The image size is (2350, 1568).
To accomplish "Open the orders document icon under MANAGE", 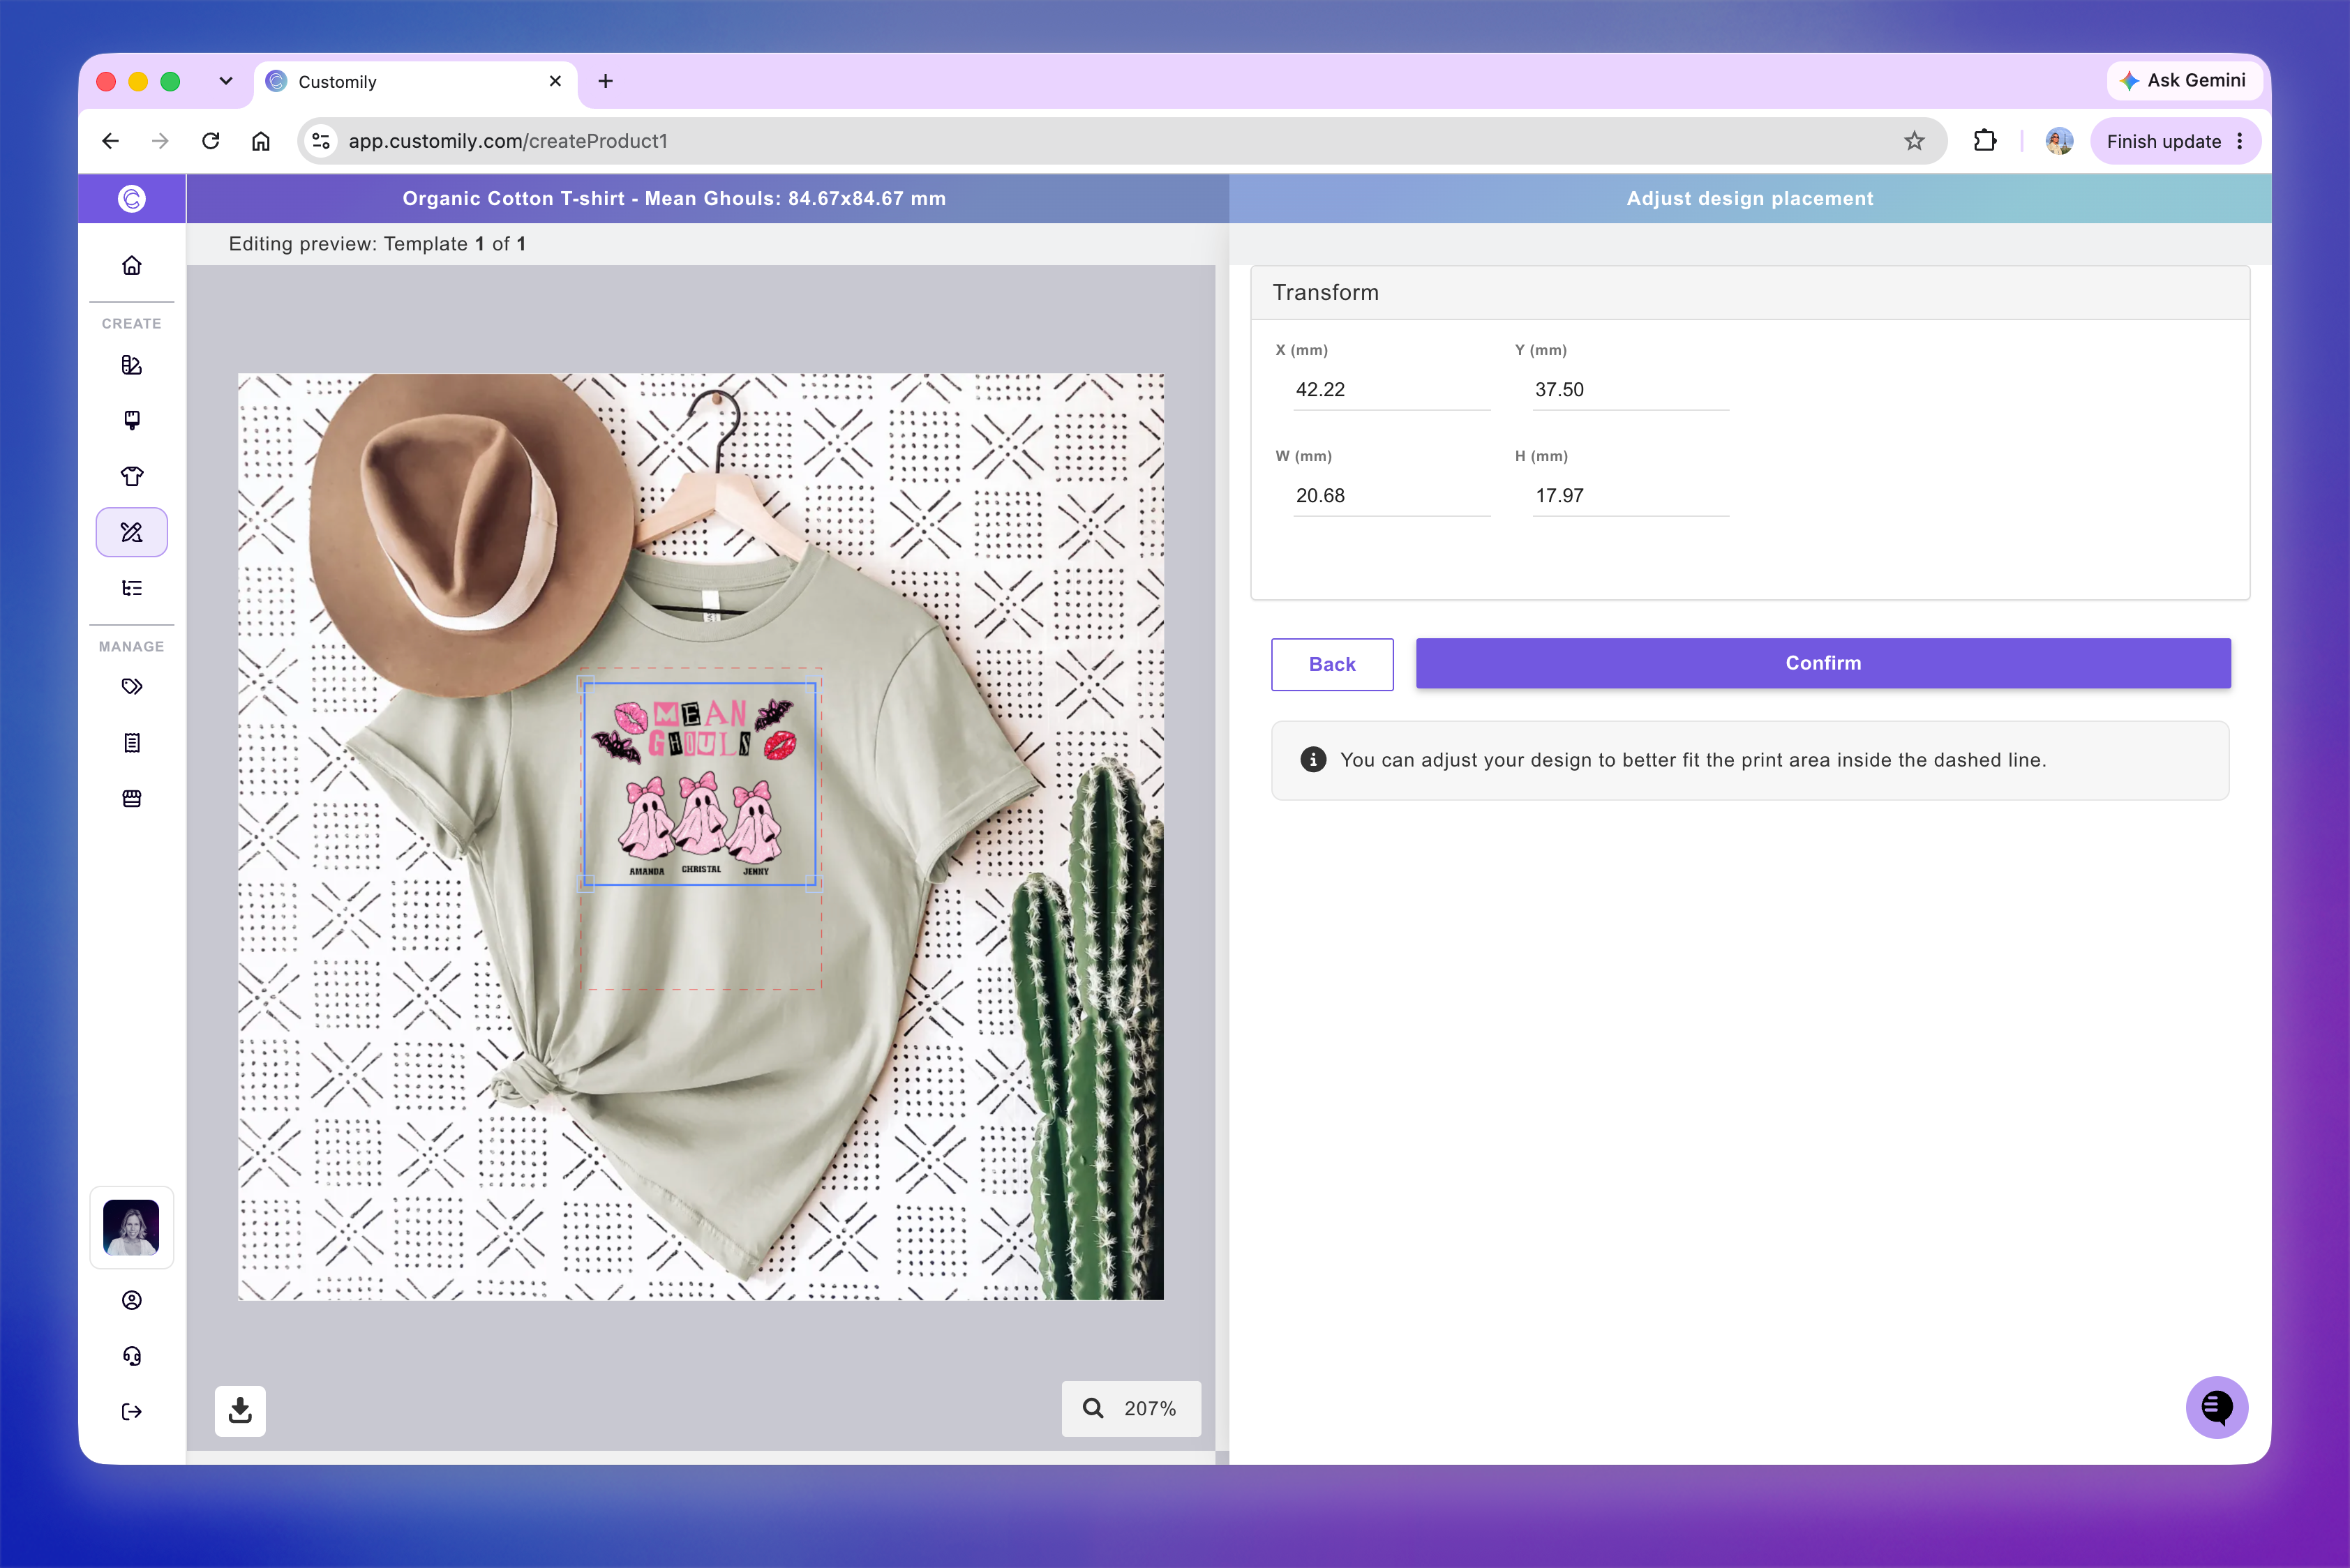I will (x=131, y=743).
